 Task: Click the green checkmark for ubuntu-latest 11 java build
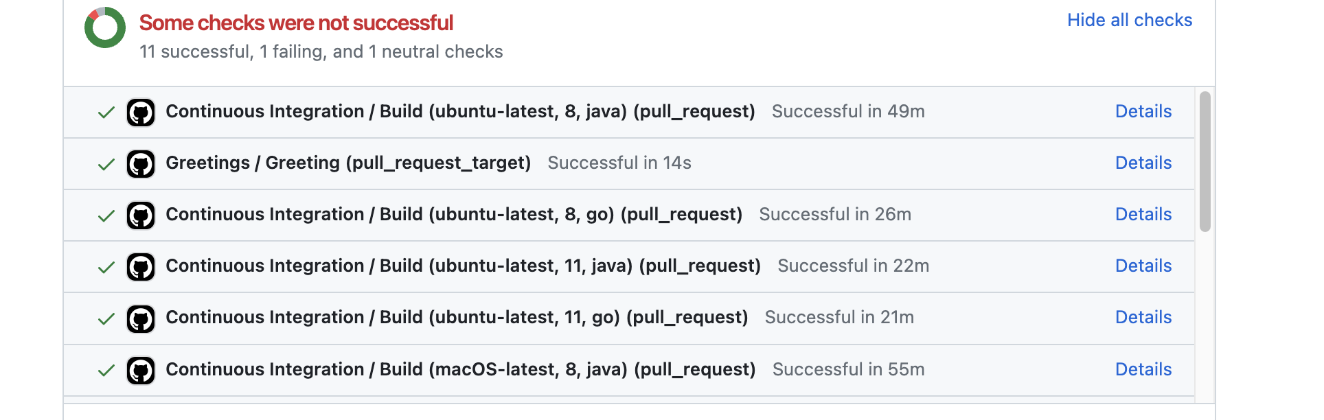click(x=106, y=266)
